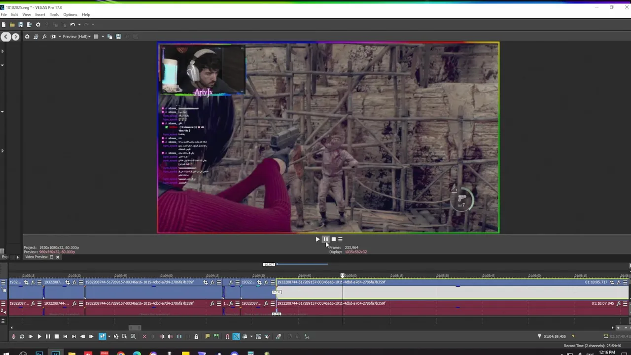631x355 pixels.
Task: Open the Help menu
Action: tap(86, 14)
